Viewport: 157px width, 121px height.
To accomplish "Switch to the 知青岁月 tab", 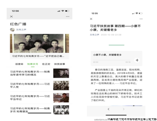I will pos(33,64).
